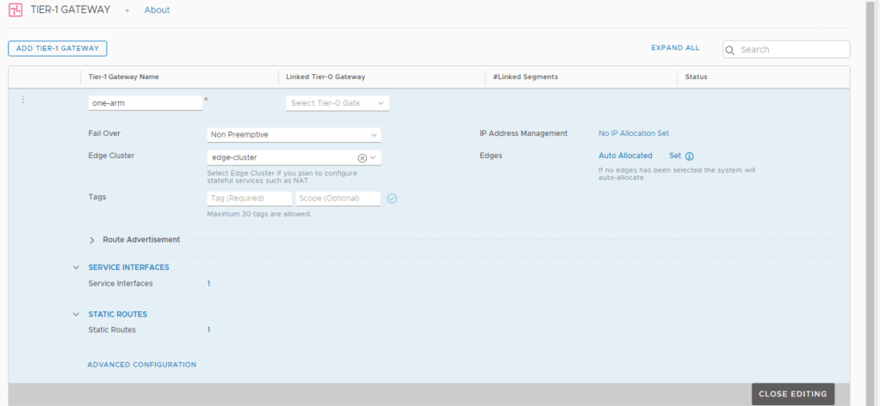Click the Advanced Configuration link
880x406 pixels.
coord(142,365)
